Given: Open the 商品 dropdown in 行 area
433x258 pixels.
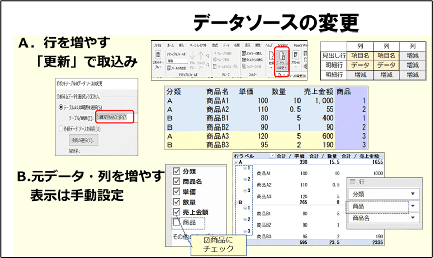Looking at the screenshot, I should (x=413, y=206).
